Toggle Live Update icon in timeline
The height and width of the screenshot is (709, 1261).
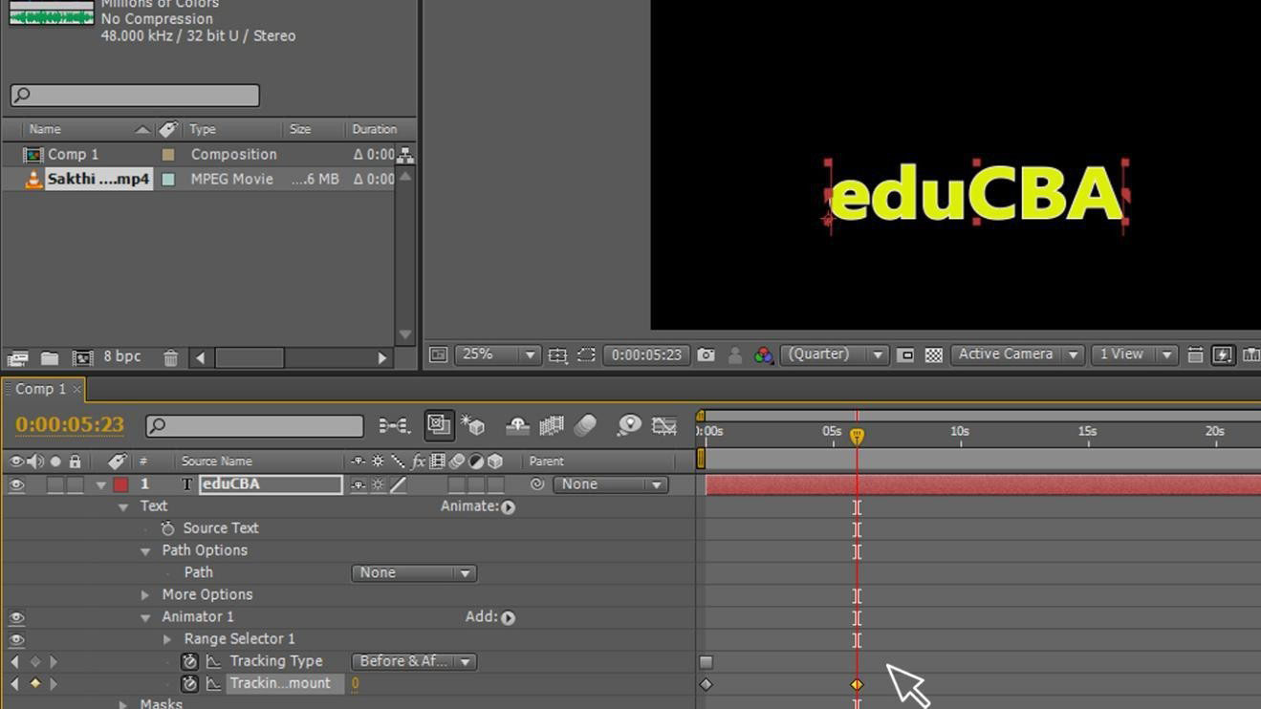click(439, 424)
